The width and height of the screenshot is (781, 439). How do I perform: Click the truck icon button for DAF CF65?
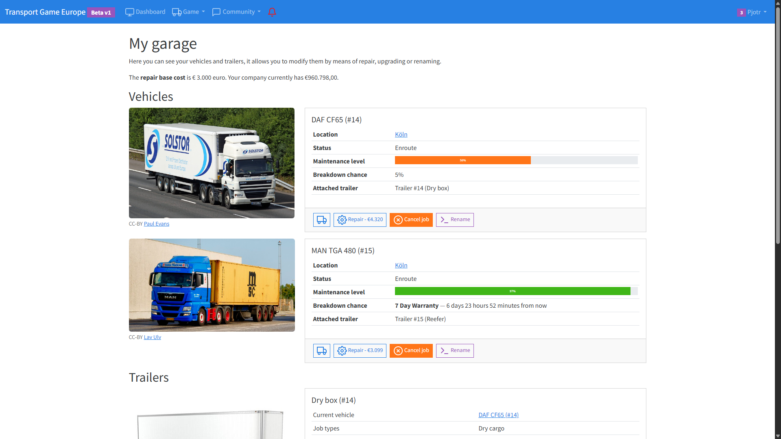[322, 220]
